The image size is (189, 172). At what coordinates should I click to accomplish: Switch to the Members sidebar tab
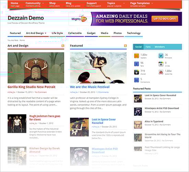pos(160,47)
